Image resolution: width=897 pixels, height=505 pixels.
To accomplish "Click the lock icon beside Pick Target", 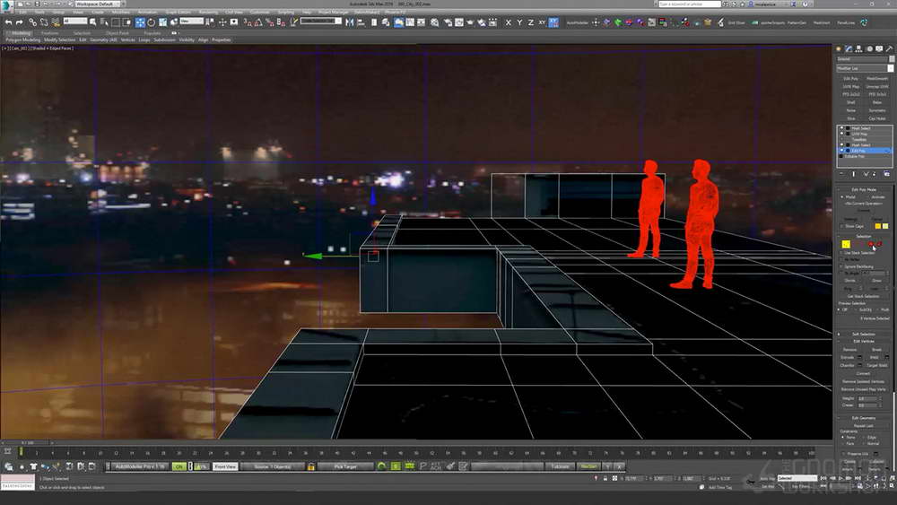I will [x=311, y=466].
